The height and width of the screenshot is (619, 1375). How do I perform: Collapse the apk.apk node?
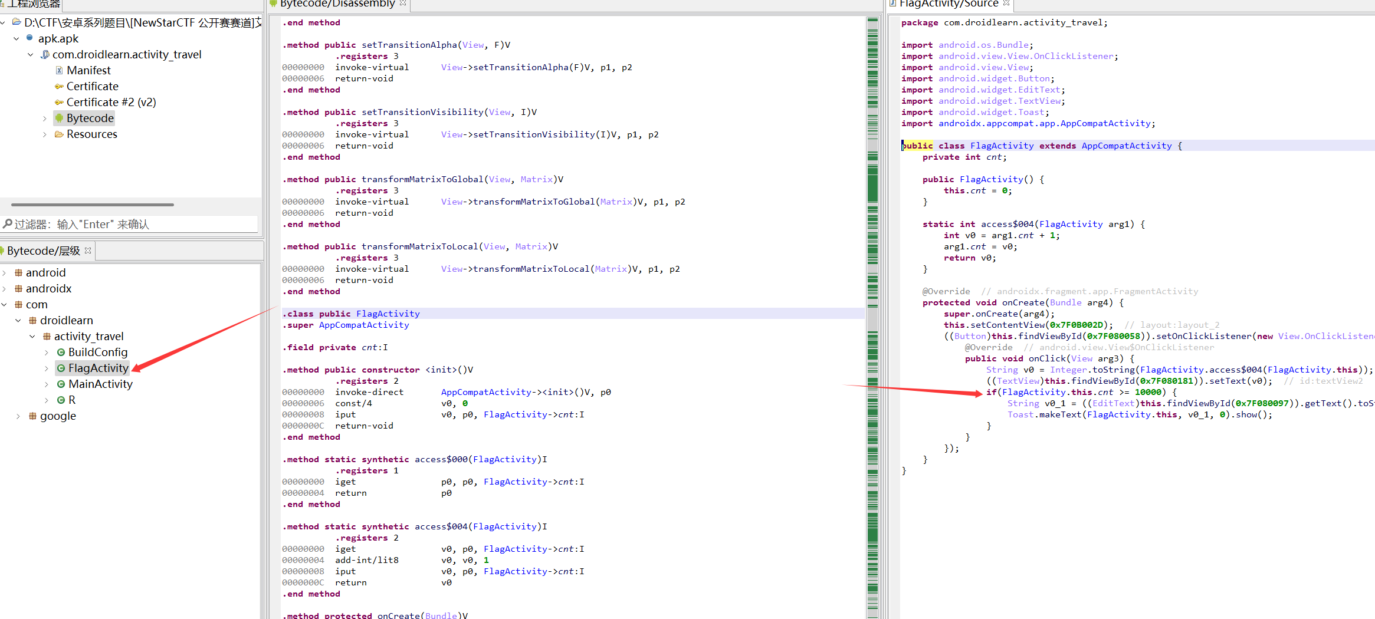click(16, 38)
